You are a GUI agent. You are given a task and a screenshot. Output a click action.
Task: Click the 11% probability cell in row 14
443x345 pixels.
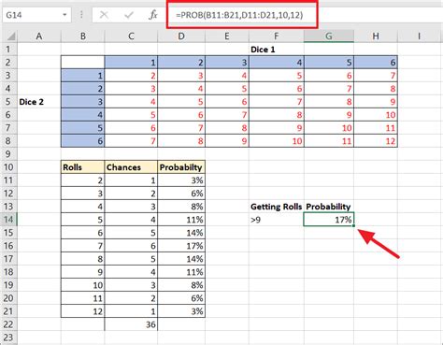click(181, 220)
